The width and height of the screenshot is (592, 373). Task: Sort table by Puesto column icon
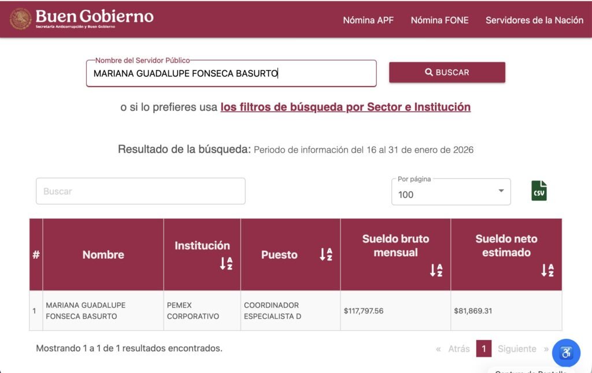[326, 255]
